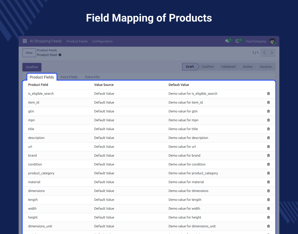
Task: Delete the brand row
Action: click(x=268, y=155)
